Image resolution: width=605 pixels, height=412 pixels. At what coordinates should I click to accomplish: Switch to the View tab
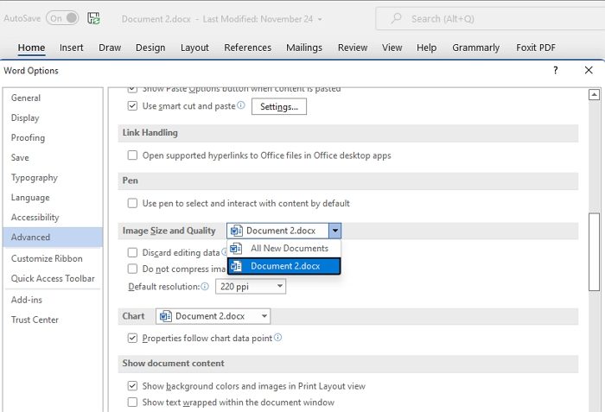(x=392, y=48)
